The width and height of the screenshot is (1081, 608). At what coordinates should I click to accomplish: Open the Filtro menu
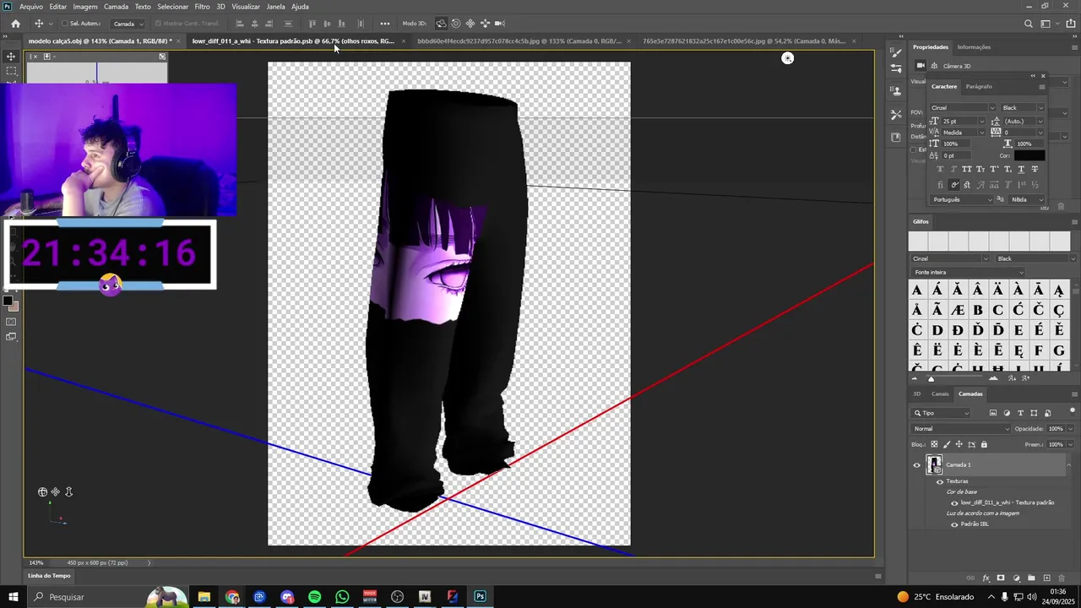(202, 6)
